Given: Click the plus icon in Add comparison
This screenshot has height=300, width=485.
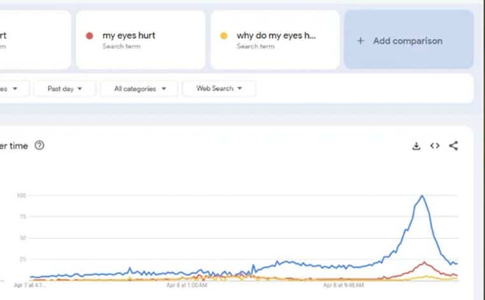Looking at the screenshot, I should [360, 41].
